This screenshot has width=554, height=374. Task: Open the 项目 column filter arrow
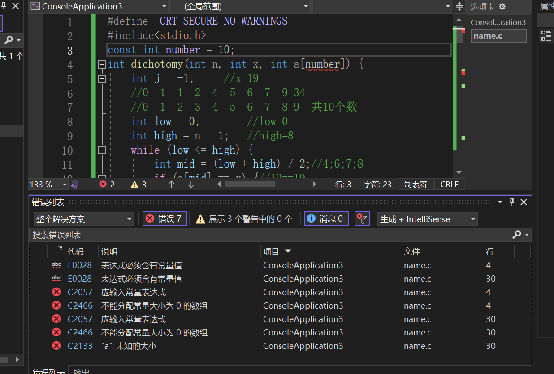click(288, 252)
